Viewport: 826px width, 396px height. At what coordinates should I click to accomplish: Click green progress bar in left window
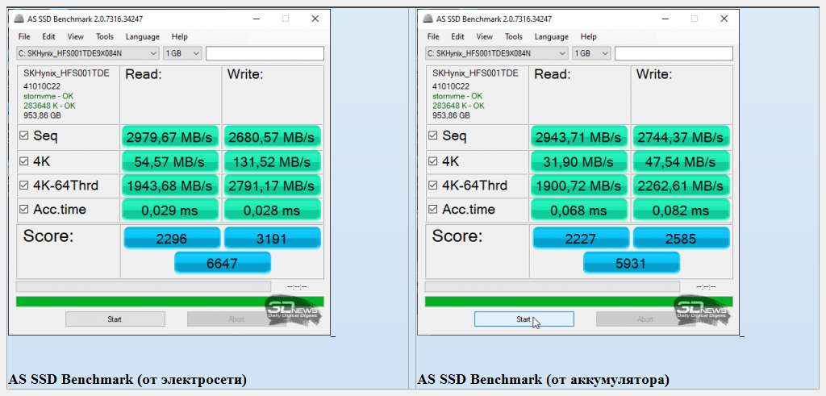click(170, 302)
